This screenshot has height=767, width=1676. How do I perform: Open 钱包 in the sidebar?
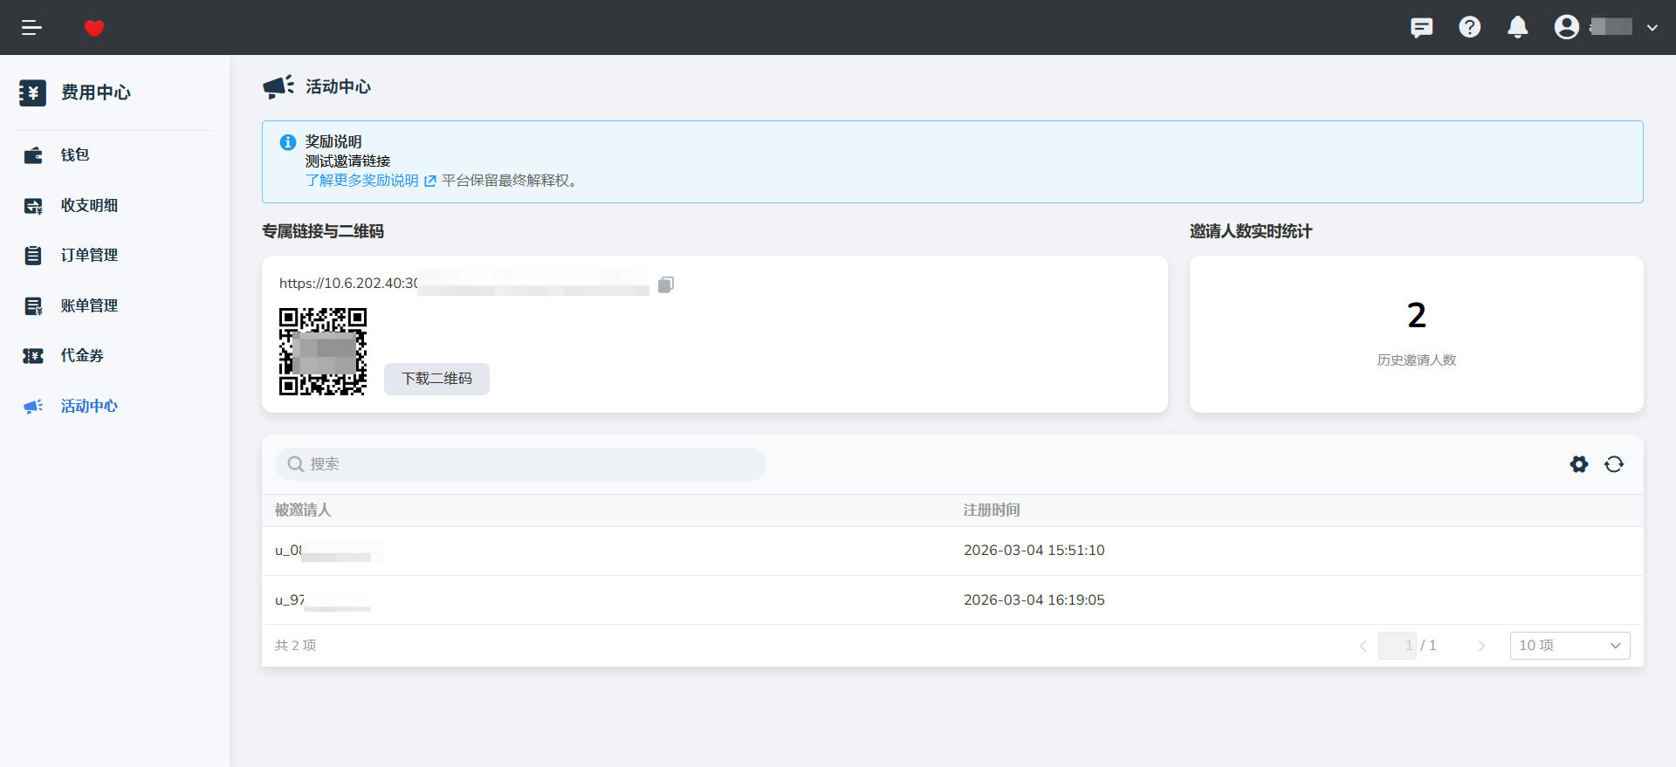[x=75, y=155]
